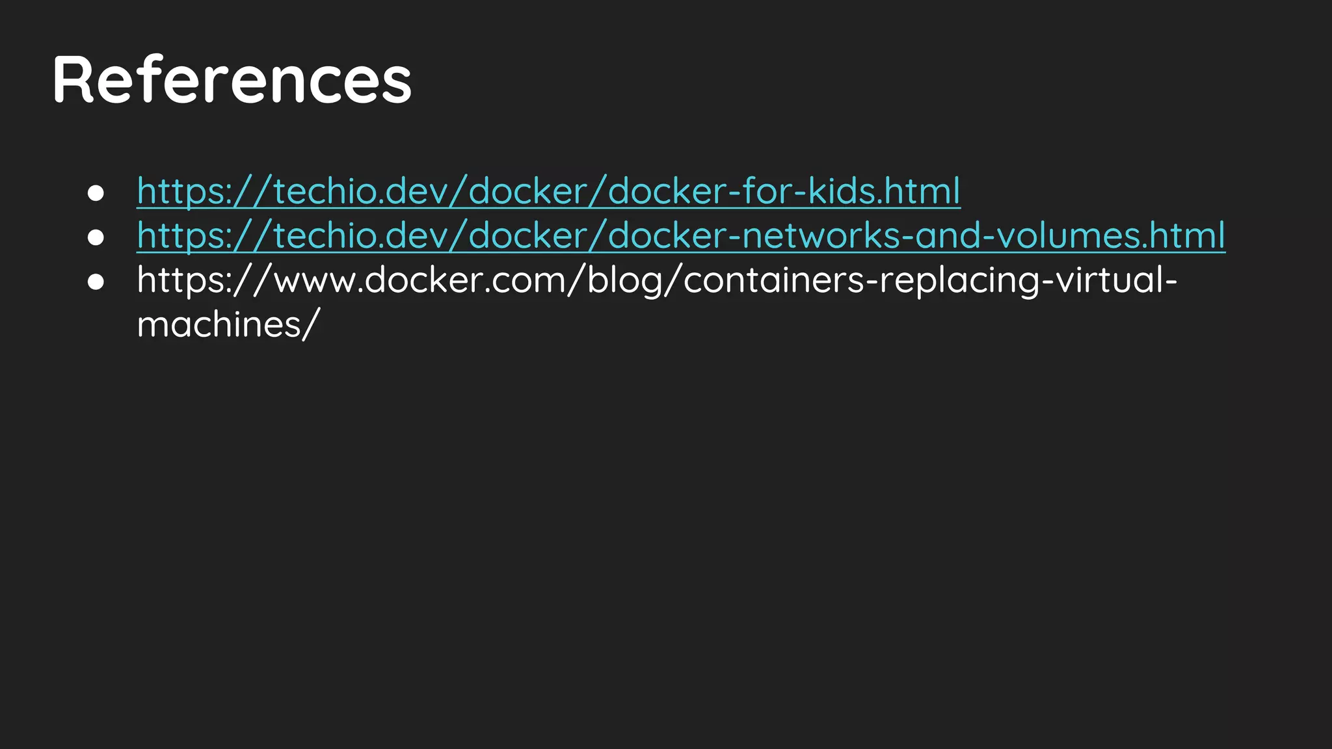
Task: Click the first bullet point marker
Action: click(x=96, y=193)
